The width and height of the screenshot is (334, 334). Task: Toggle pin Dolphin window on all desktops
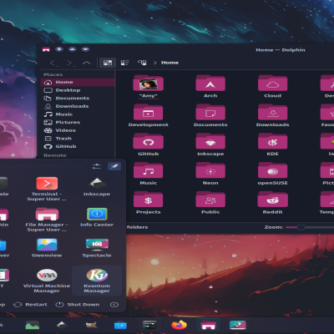[x=59, y=49]
